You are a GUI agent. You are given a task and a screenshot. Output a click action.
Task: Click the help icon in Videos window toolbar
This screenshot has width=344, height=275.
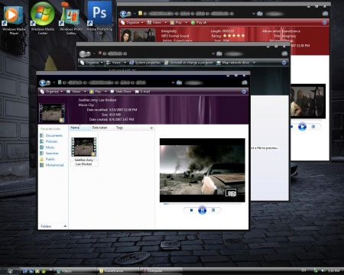(244, 92)
